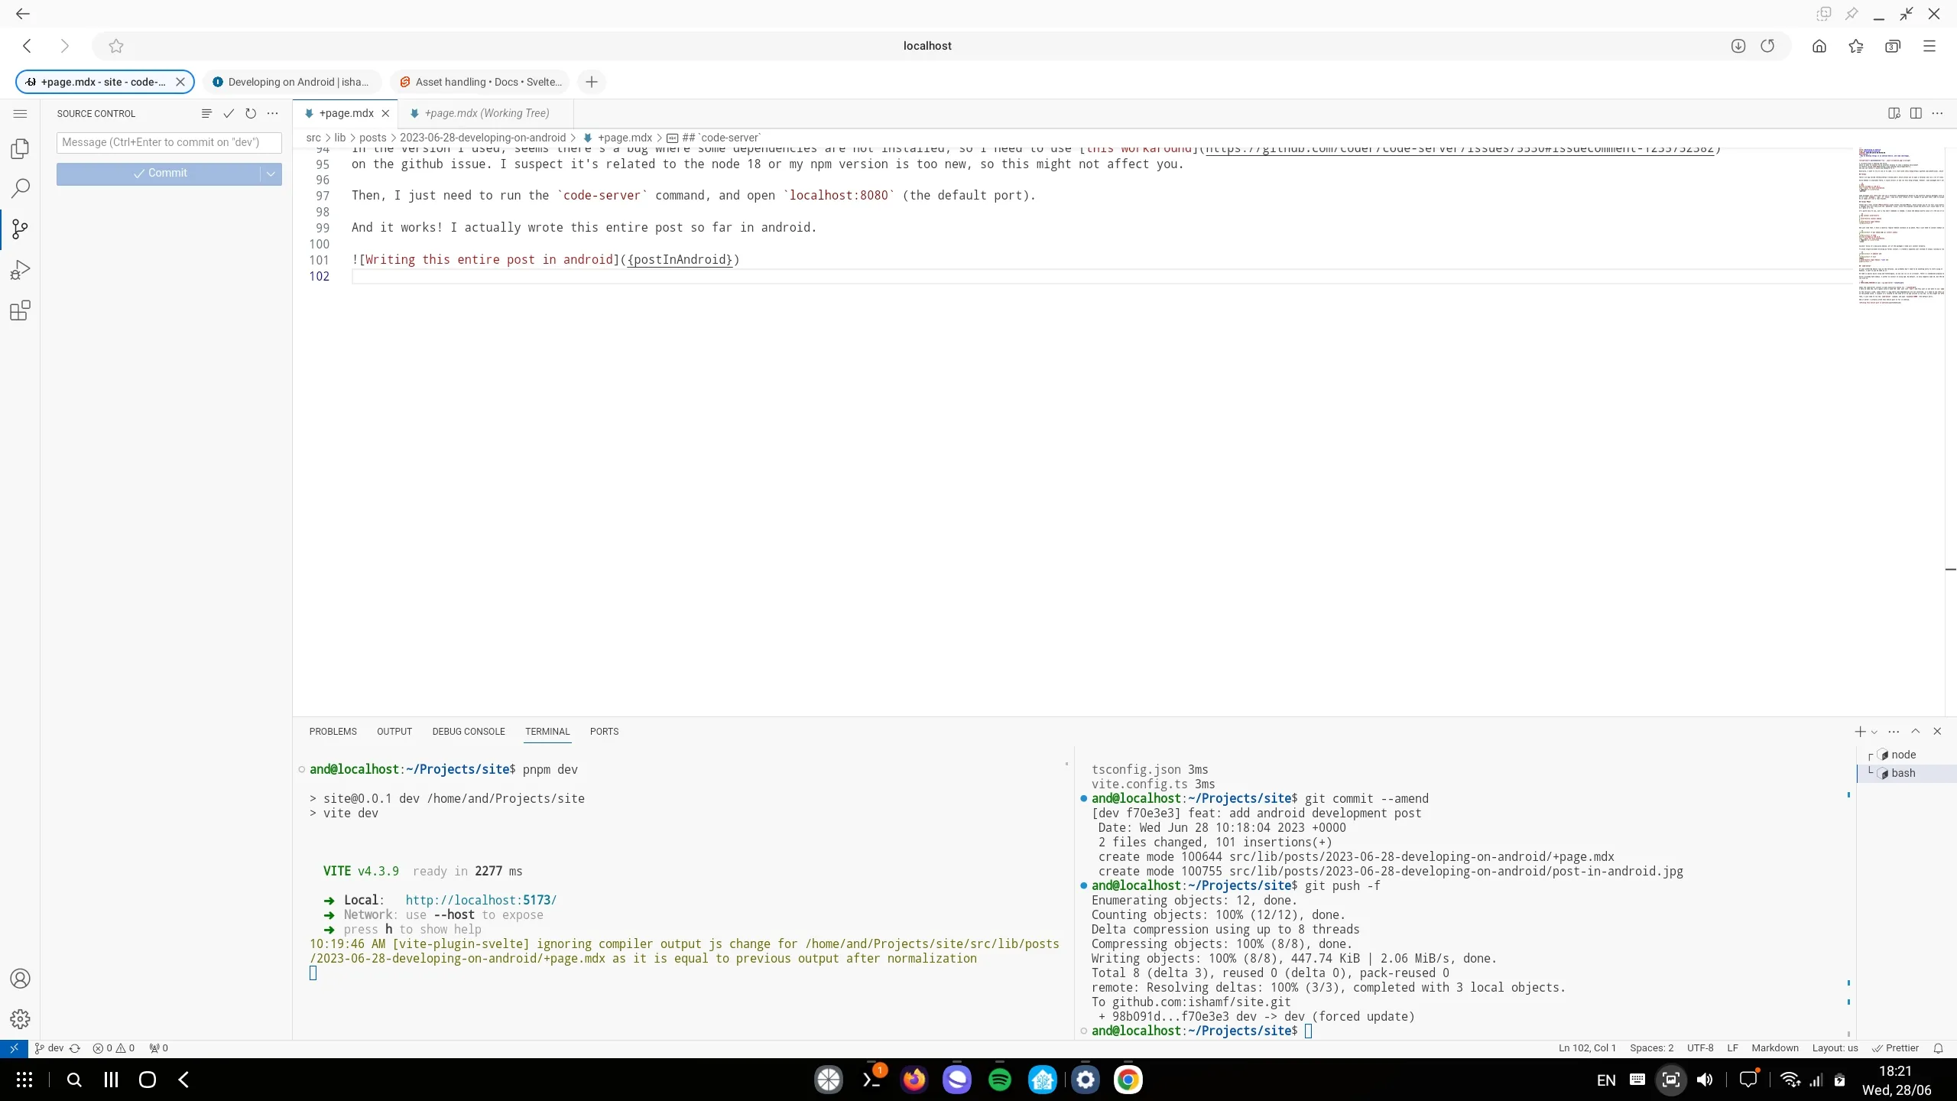This screenshot has height=1101, width=1957.
Task: Split the editor using the top-right icon
Action: (x=1916, y=112)
